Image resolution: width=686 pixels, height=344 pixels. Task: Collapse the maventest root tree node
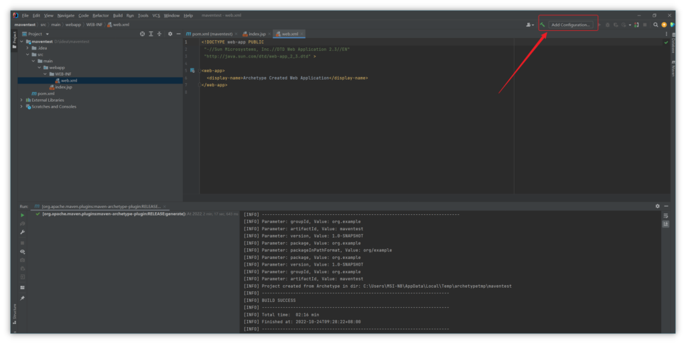tap(22, 41)
